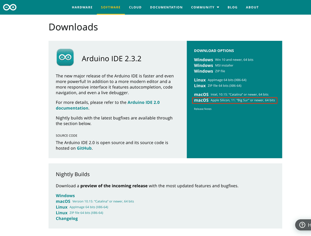Follow the GitHub source code link
This screenshot has height=236, width=311.
coord(84,148)
